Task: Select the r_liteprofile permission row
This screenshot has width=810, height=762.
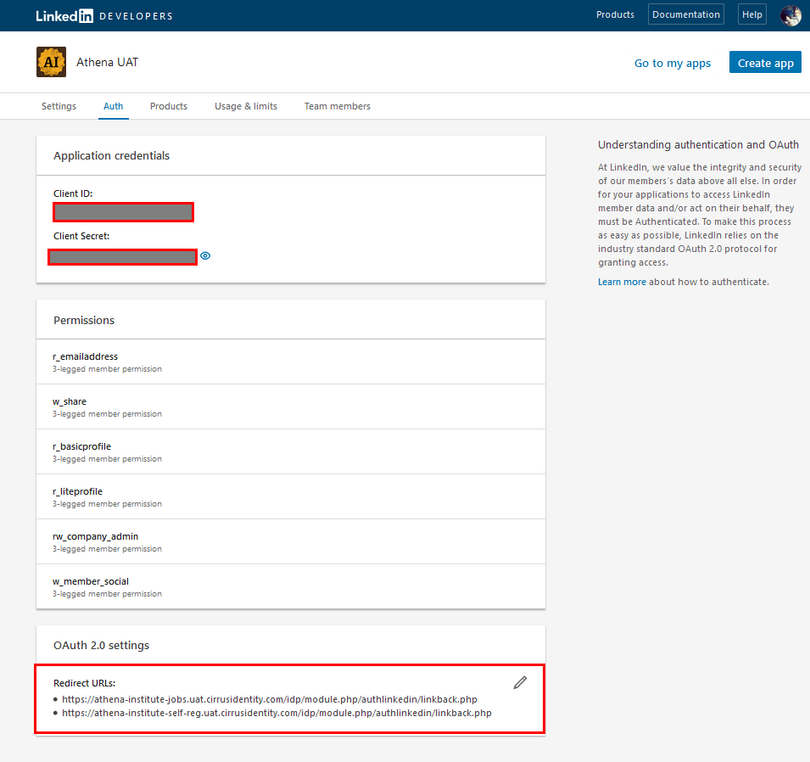Action: [291, 496]
